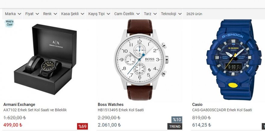
Task: Open the Kayış Tipi filter
Action: [x=99, y=14]
